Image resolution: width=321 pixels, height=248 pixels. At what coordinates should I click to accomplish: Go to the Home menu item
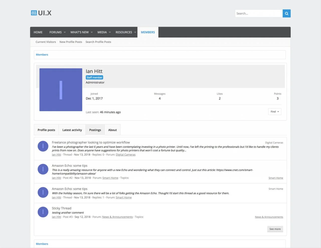tap(38, 32)
